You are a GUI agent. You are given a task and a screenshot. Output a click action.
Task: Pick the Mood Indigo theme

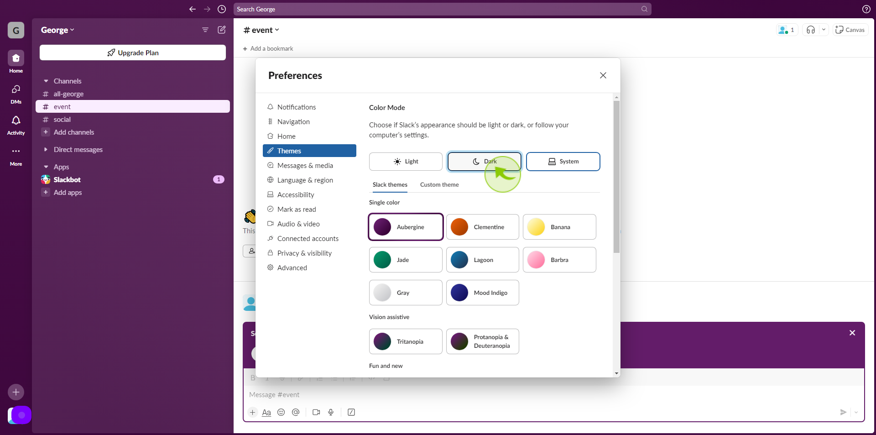pyautogui.click(x=482, y=293)
